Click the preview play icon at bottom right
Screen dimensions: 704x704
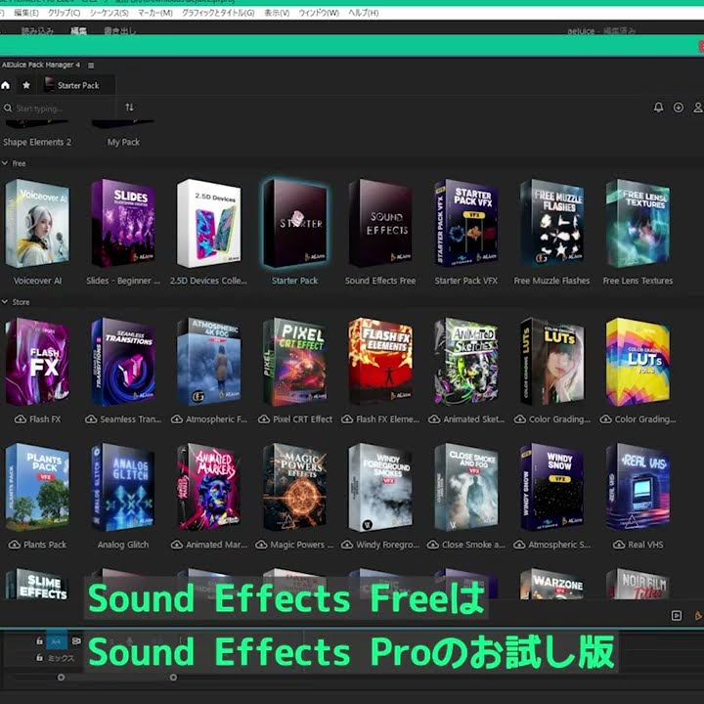[x=677, y=616]
